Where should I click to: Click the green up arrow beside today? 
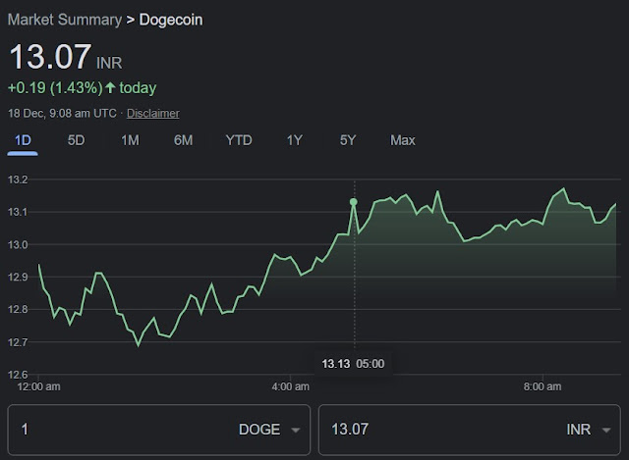(x=110, y=87)
